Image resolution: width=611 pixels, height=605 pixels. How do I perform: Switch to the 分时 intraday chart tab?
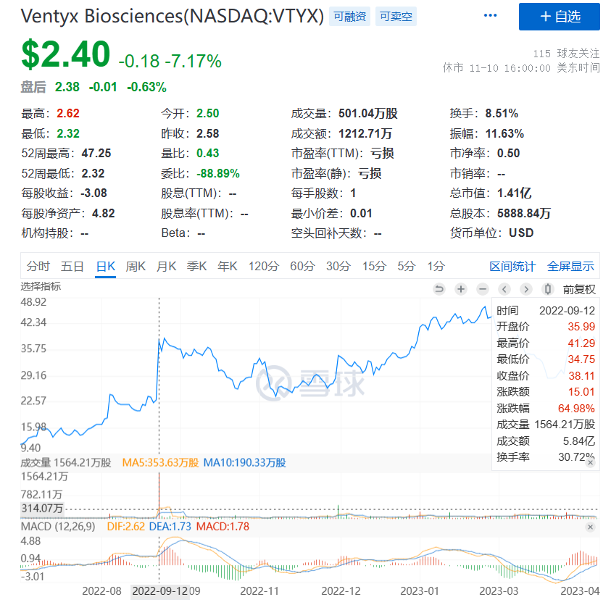pyautogui.click(x=38, y=266)
